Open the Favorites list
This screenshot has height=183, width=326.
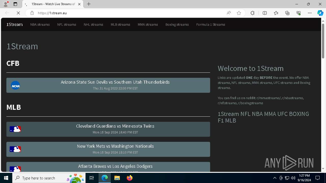click(x=276, y=13)
